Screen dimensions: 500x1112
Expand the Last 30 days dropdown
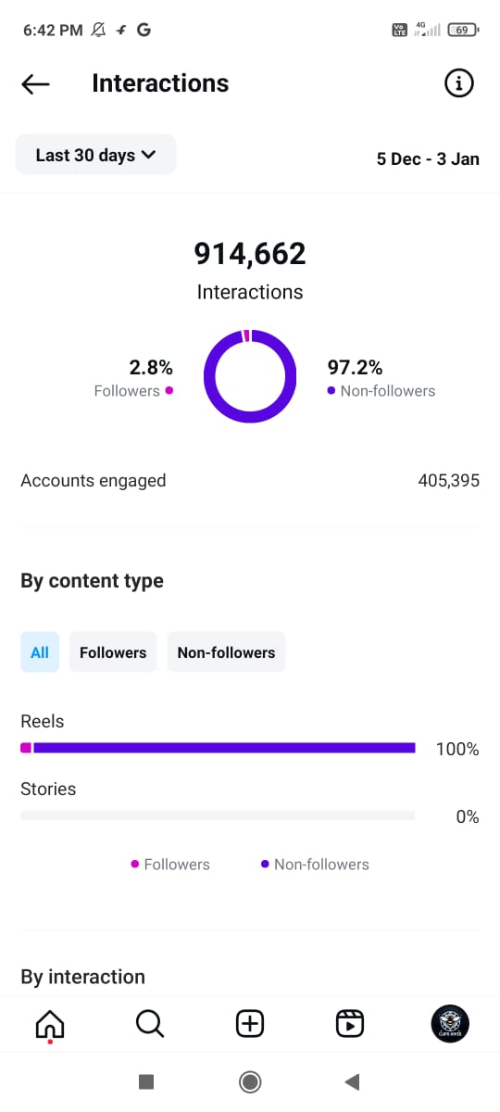tap(95, 155)
